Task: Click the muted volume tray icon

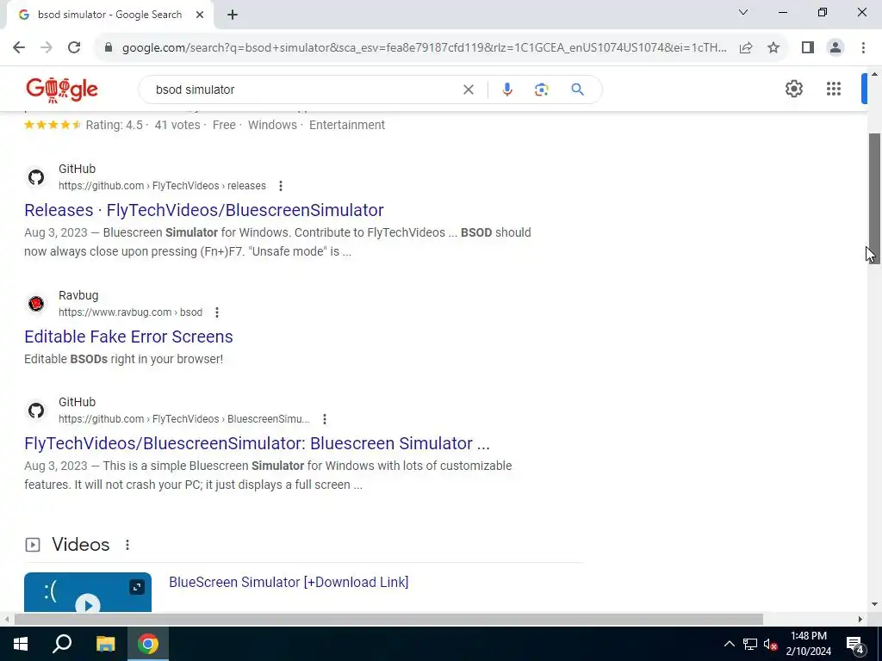Action: click(771, 644)
